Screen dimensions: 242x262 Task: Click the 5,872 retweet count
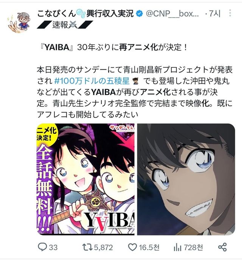click(x=104, y=248)
